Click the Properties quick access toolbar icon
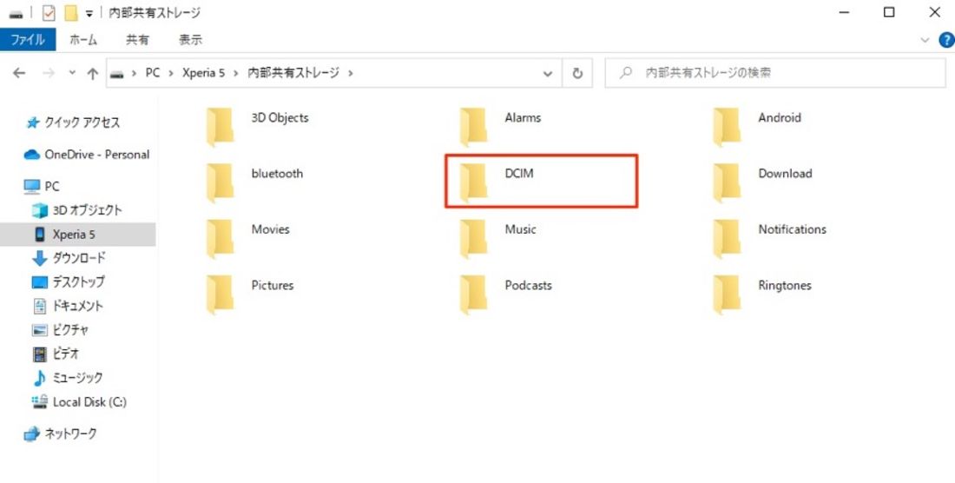This screenshot has width=955, height=483. pyautogui.click(x=49, y=13)
